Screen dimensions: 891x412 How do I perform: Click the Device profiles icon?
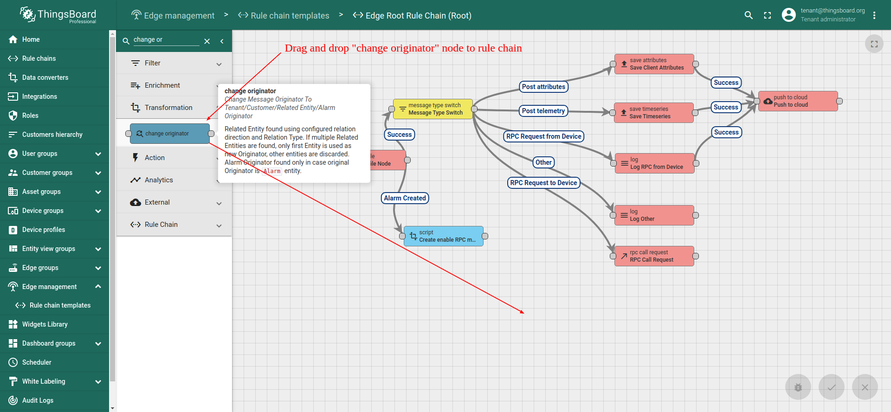tap(13, 230)
